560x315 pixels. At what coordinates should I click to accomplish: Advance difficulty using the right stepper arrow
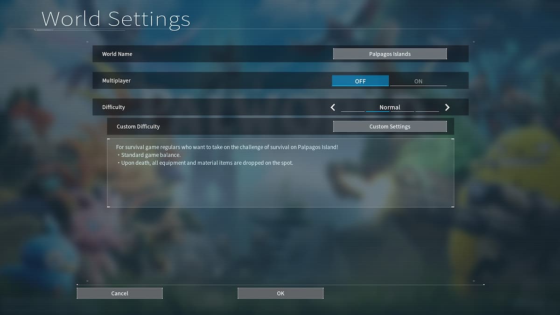pyautogui.click(x=447, y=107)
